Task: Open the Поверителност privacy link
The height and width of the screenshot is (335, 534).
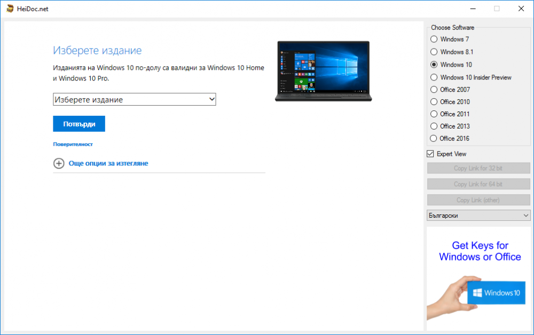Action: (x=73, y=144)
